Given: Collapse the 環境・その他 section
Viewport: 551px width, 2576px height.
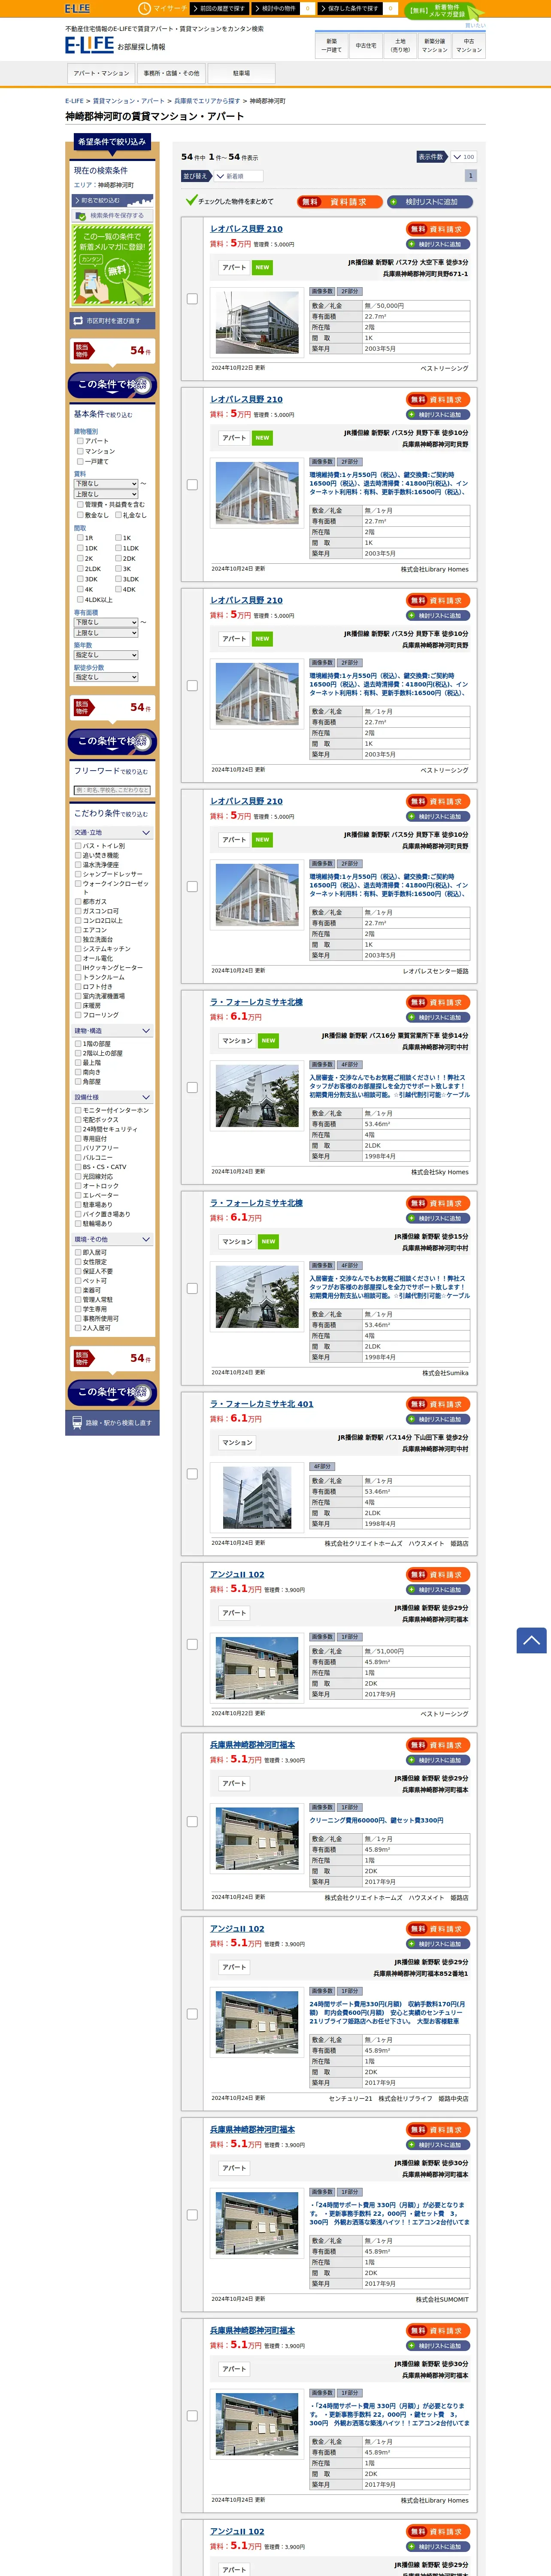Looking at the screenshot, I should click(x=112, y=1239).
